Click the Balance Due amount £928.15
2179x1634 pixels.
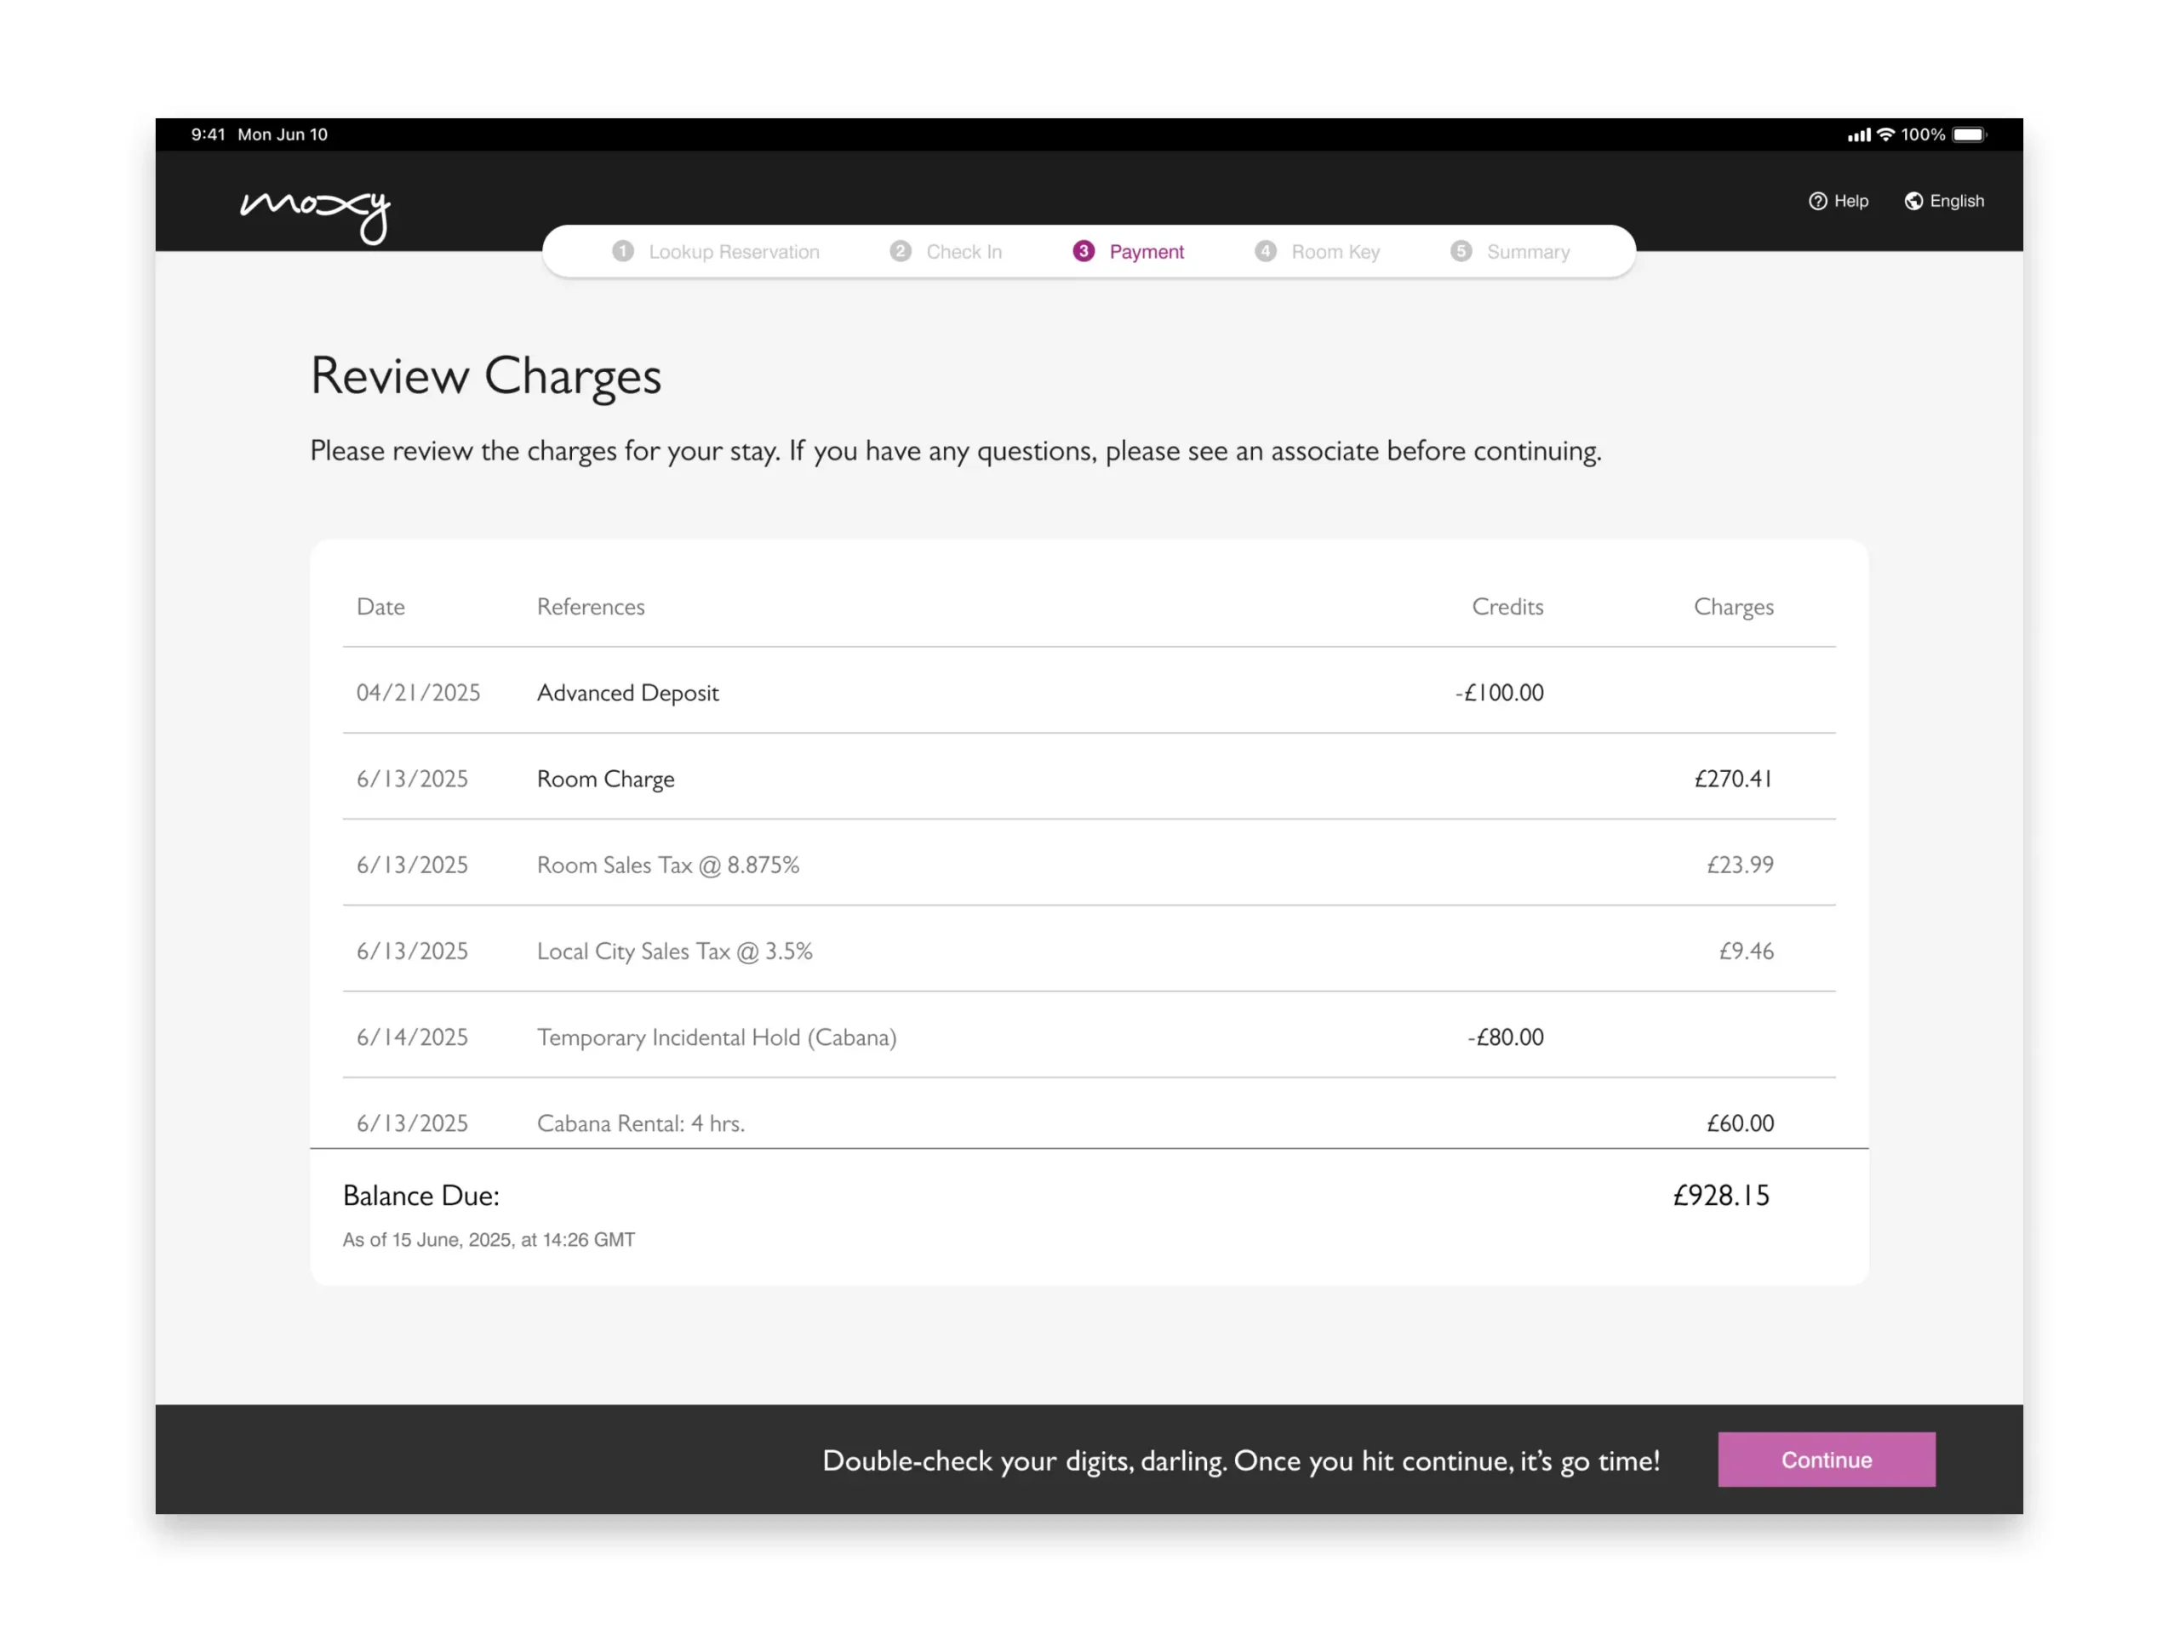coord(1720,1195)
